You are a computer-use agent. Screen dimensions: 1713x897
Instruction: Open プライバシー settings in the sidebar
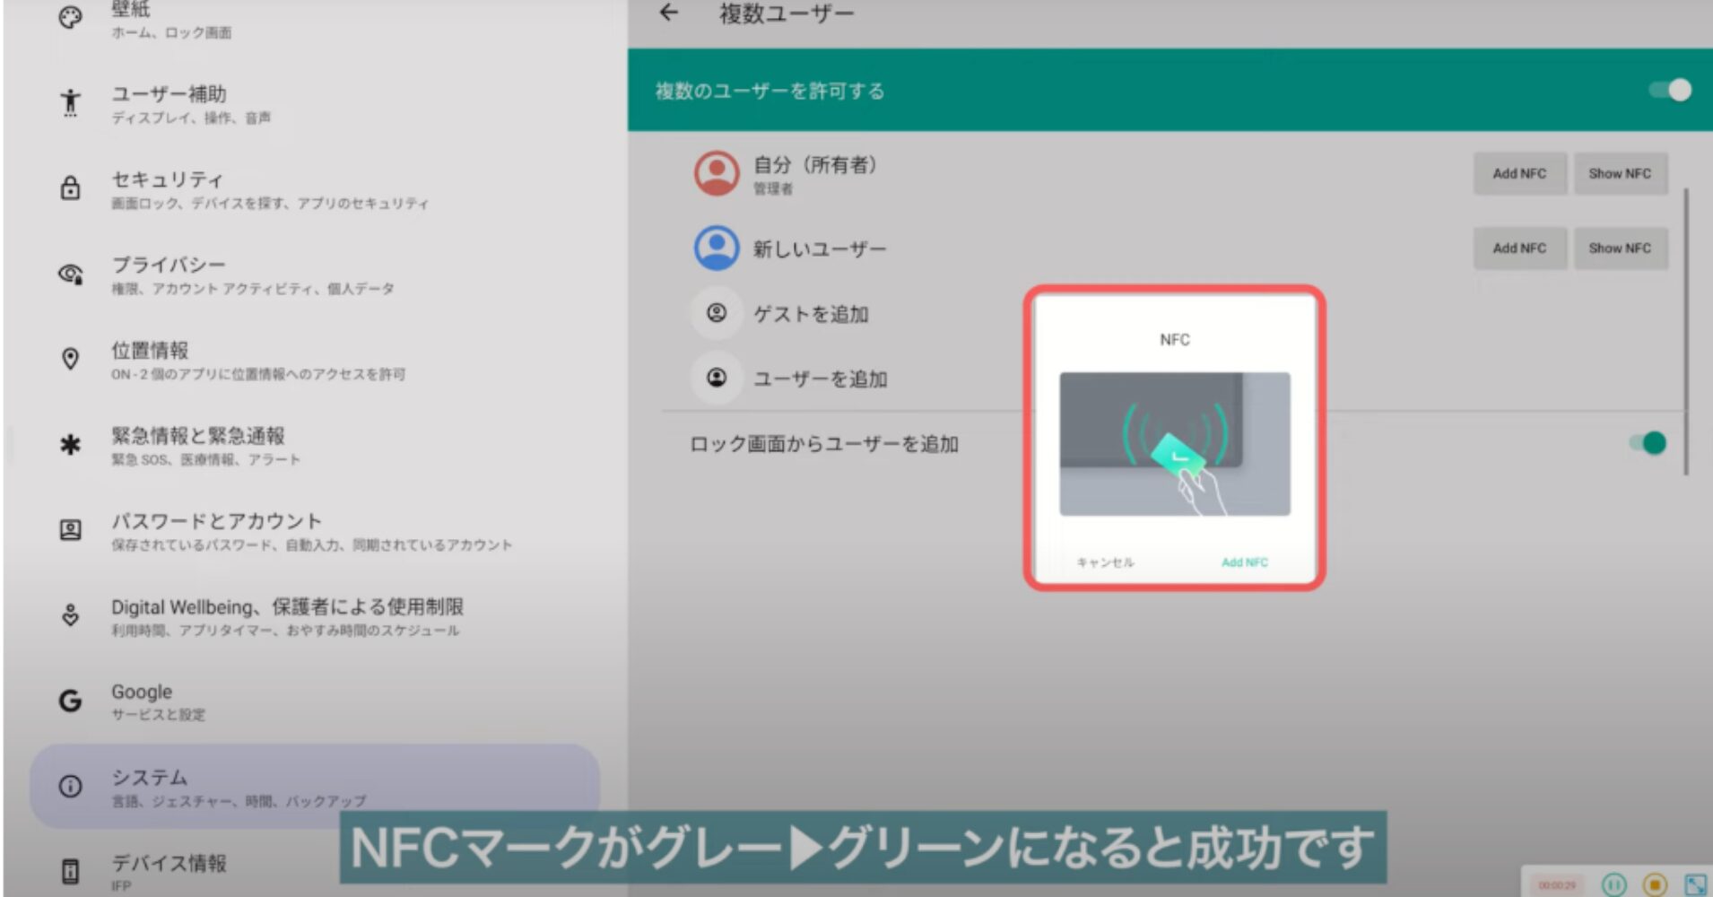click(314, 274)
